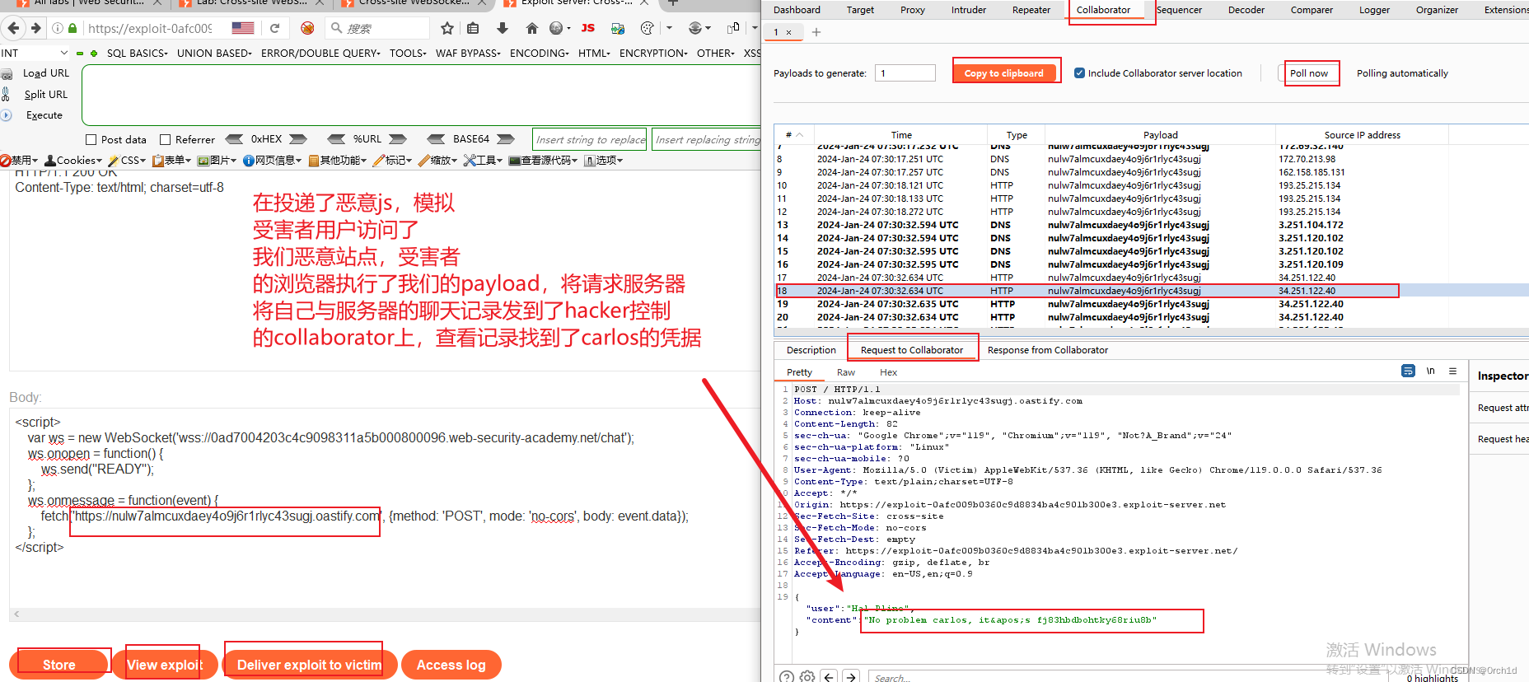Screen dimensions: 1529x682
Task: Expand the ERROR/DOUBLE QUERY menu
Action: 320,54
